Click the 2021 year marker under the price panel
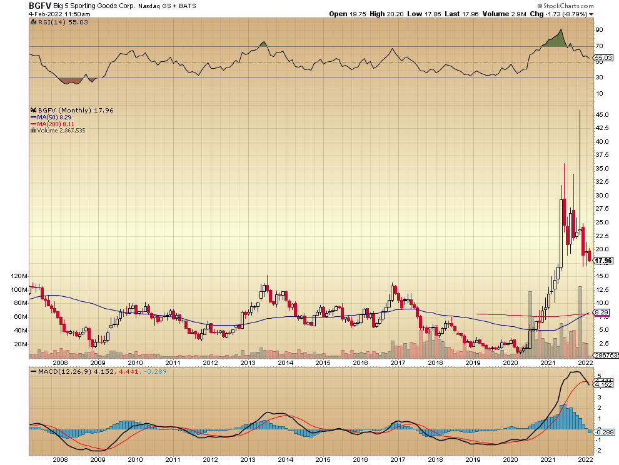 [x=548, y=362]
